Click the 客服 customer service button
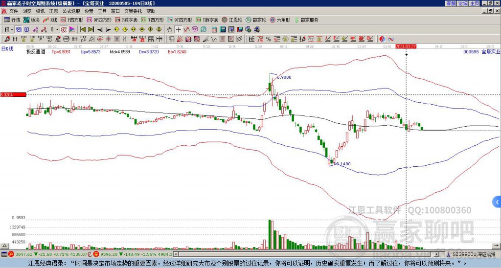501x268 pixels. (451, 3)
